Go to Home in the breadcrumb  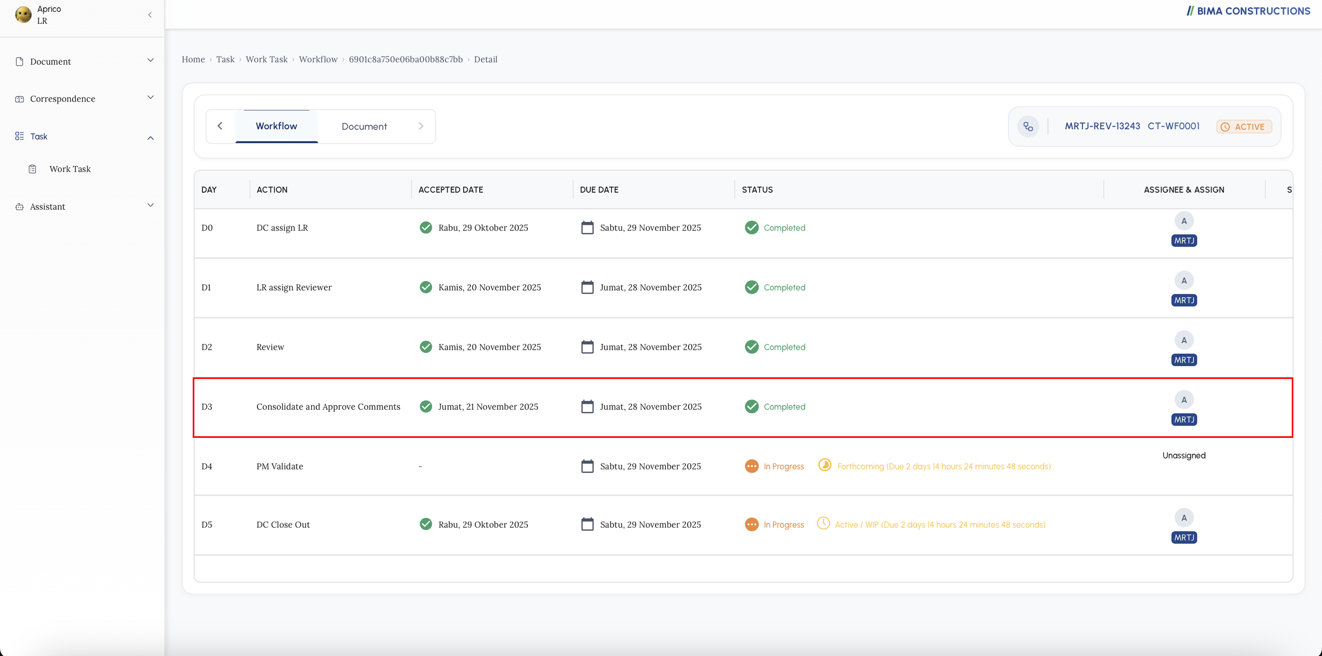click(x=193, y=59)
